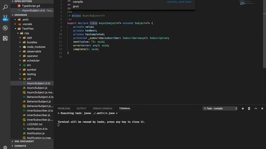Screen dimensions: 266x149
Task: Open Notification.js.map file
Action: tap(39, 138)
